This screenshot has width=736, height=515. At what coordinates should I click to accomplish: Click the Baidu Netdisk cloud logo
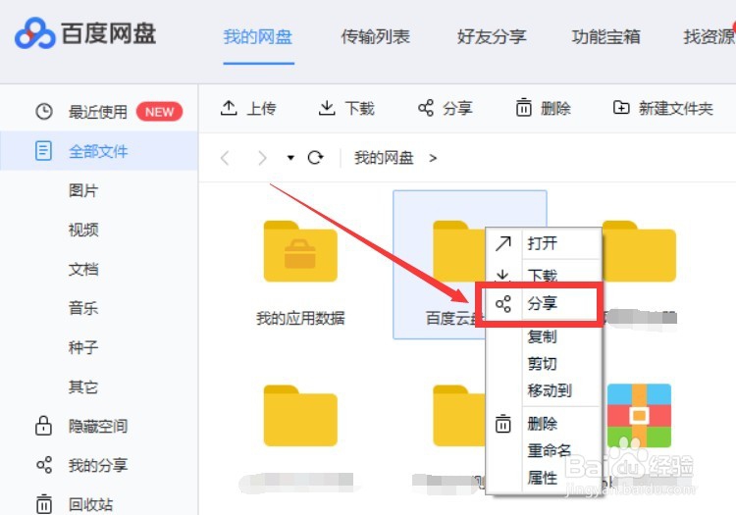[x=34, y=33]
